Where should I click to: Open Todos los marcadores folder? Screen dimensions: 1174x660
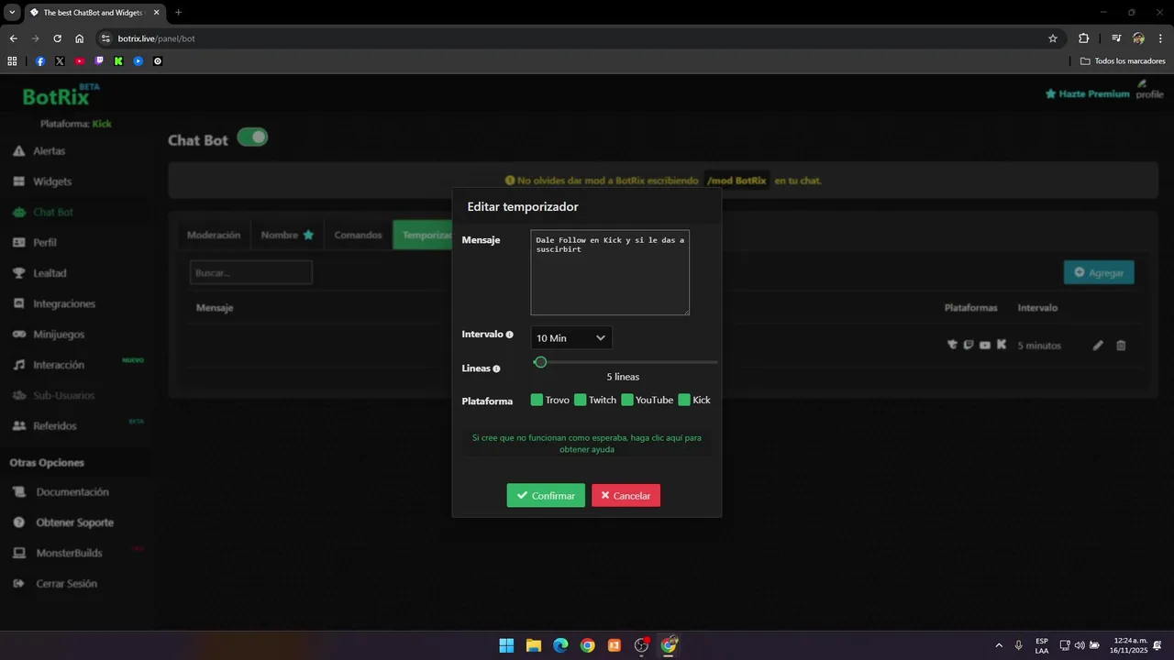(x=1123, y=61)
